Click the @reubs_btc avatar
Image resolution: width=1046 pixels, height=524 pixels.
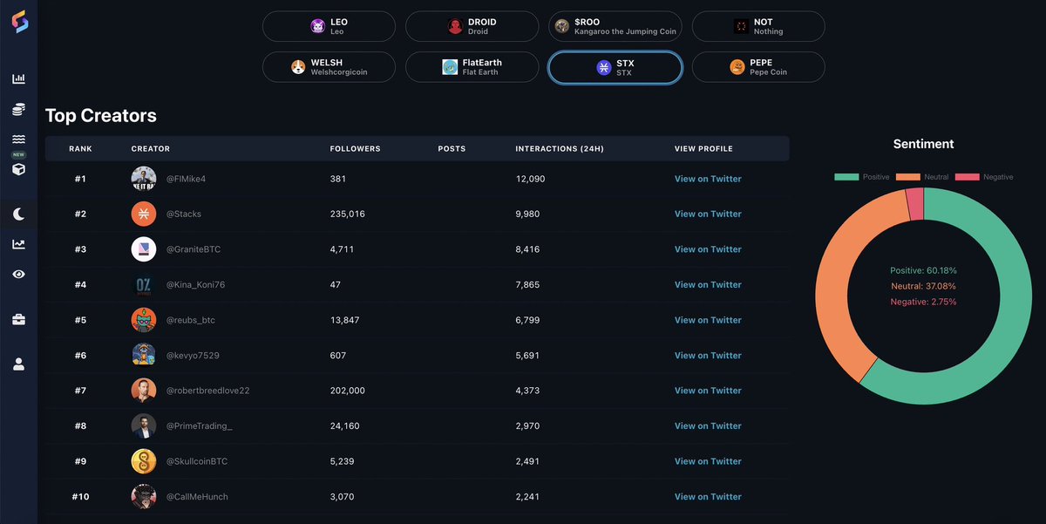coord(144,320)
